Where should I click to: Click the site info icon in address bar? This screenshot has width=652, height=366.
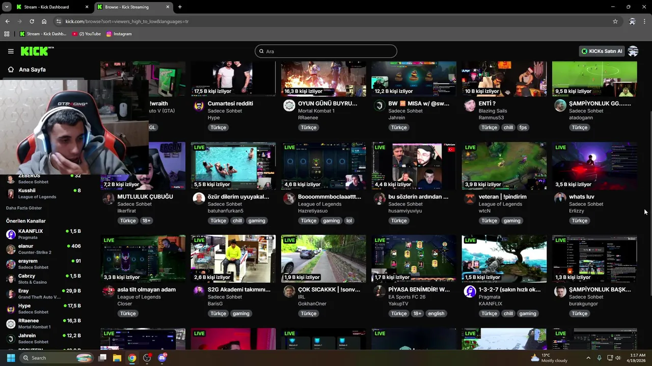point(59,21)
